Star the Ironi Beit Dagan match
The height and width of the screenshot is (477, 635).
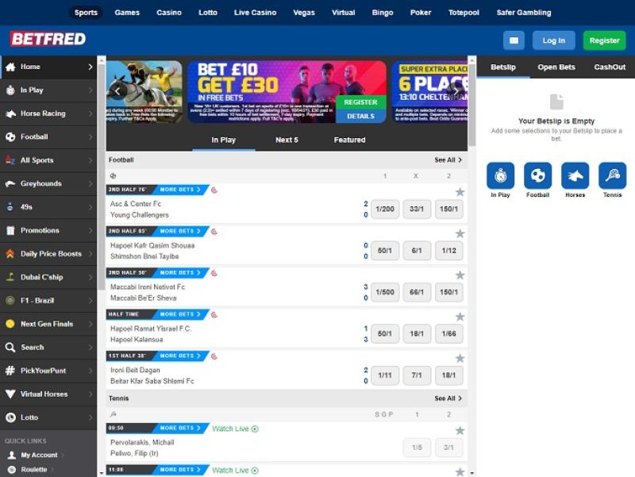(x=460, y=359)
